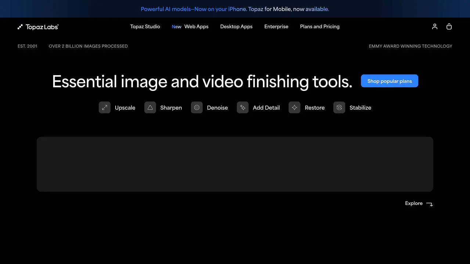Click the Topaz Labs logo
Screen dimensions: 470x264
pyautogui.click(x=38, y=27)
